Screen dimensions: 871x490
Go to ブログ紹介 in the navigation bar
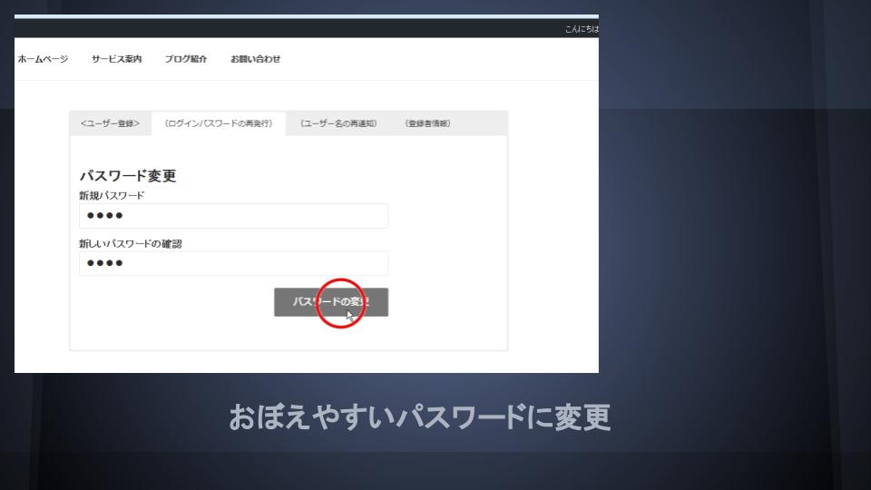pos(186,59)
